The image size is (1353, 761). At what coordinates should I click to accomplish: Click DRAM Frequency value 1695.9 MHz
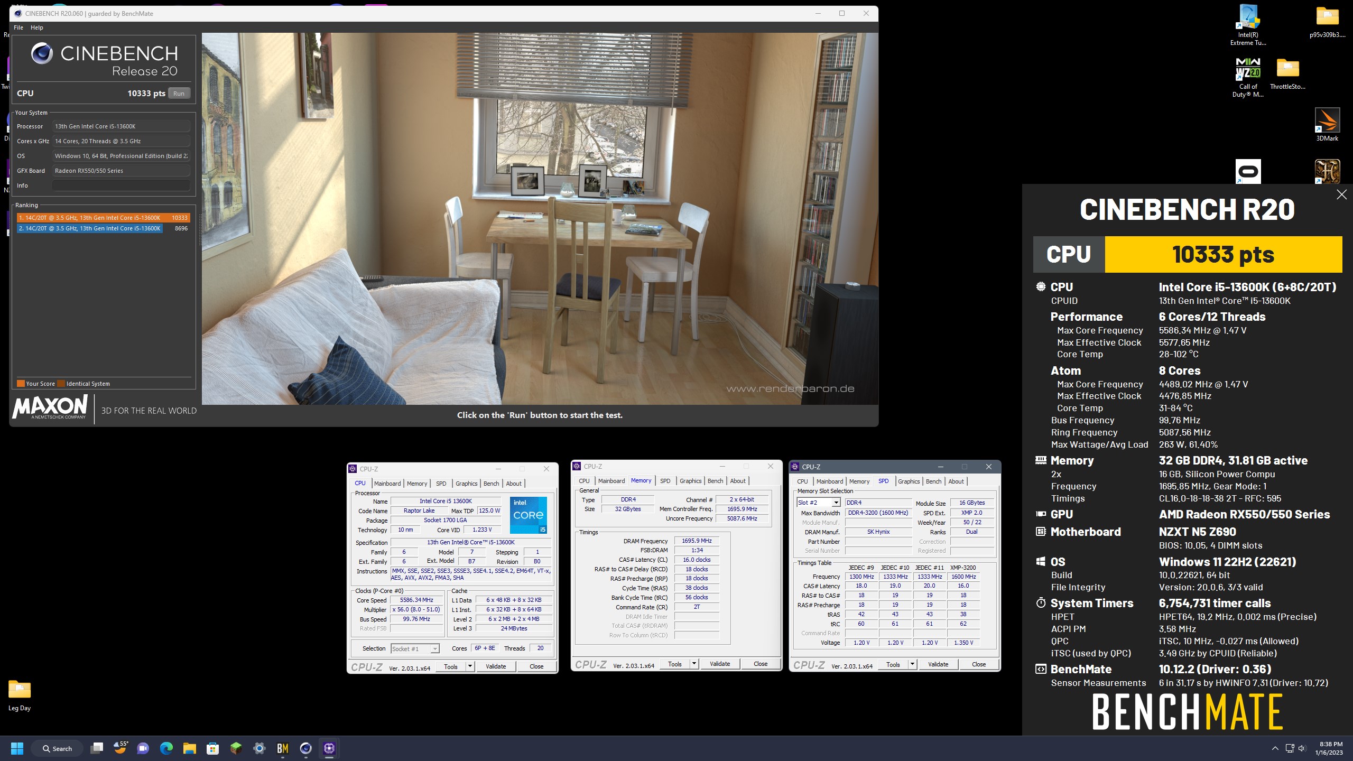tap(697, 541)
